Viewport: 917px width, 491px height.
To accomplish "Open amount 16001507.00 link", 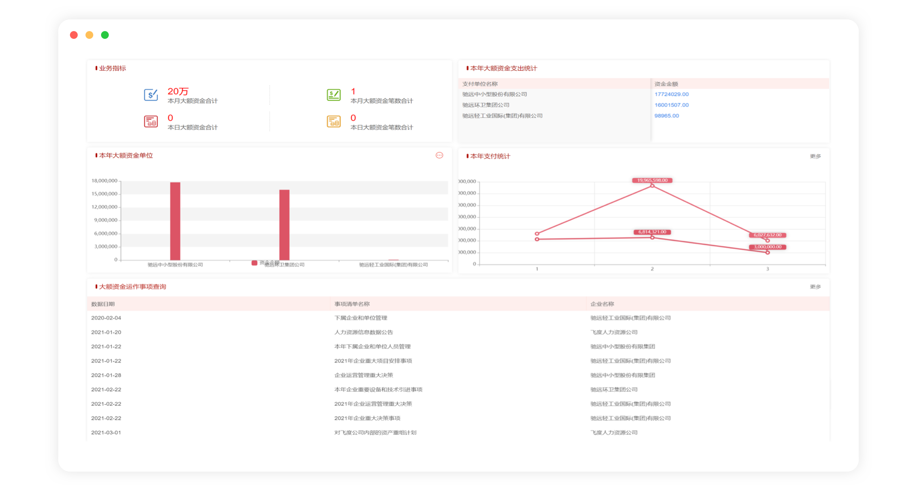I will tap(671, 105).
